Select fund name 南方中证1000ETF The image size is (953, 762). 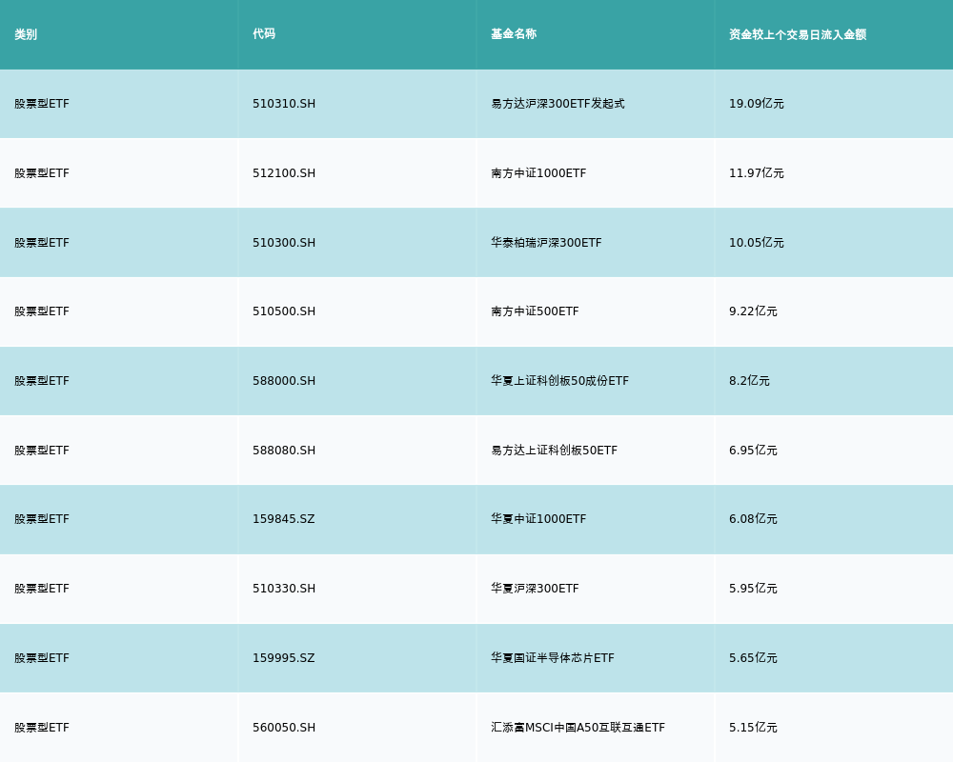[x=538, y=173]
